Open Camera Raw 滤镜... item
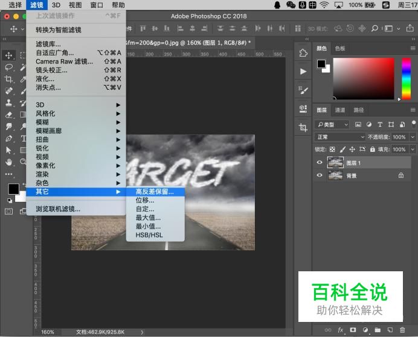Image resolution: width=418 pixels, height=337 pixels. (x=76, y=61)
